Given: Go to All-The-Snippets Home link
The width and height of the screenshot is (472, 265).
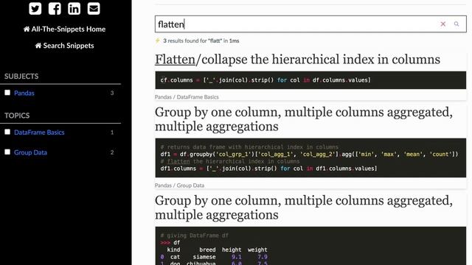Looking at the screenshot, I should [64, 29].
